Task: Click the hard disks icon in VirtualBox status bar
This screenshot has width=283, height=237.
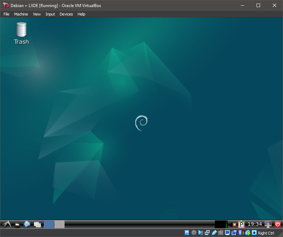Action: [x=187, y=232]
